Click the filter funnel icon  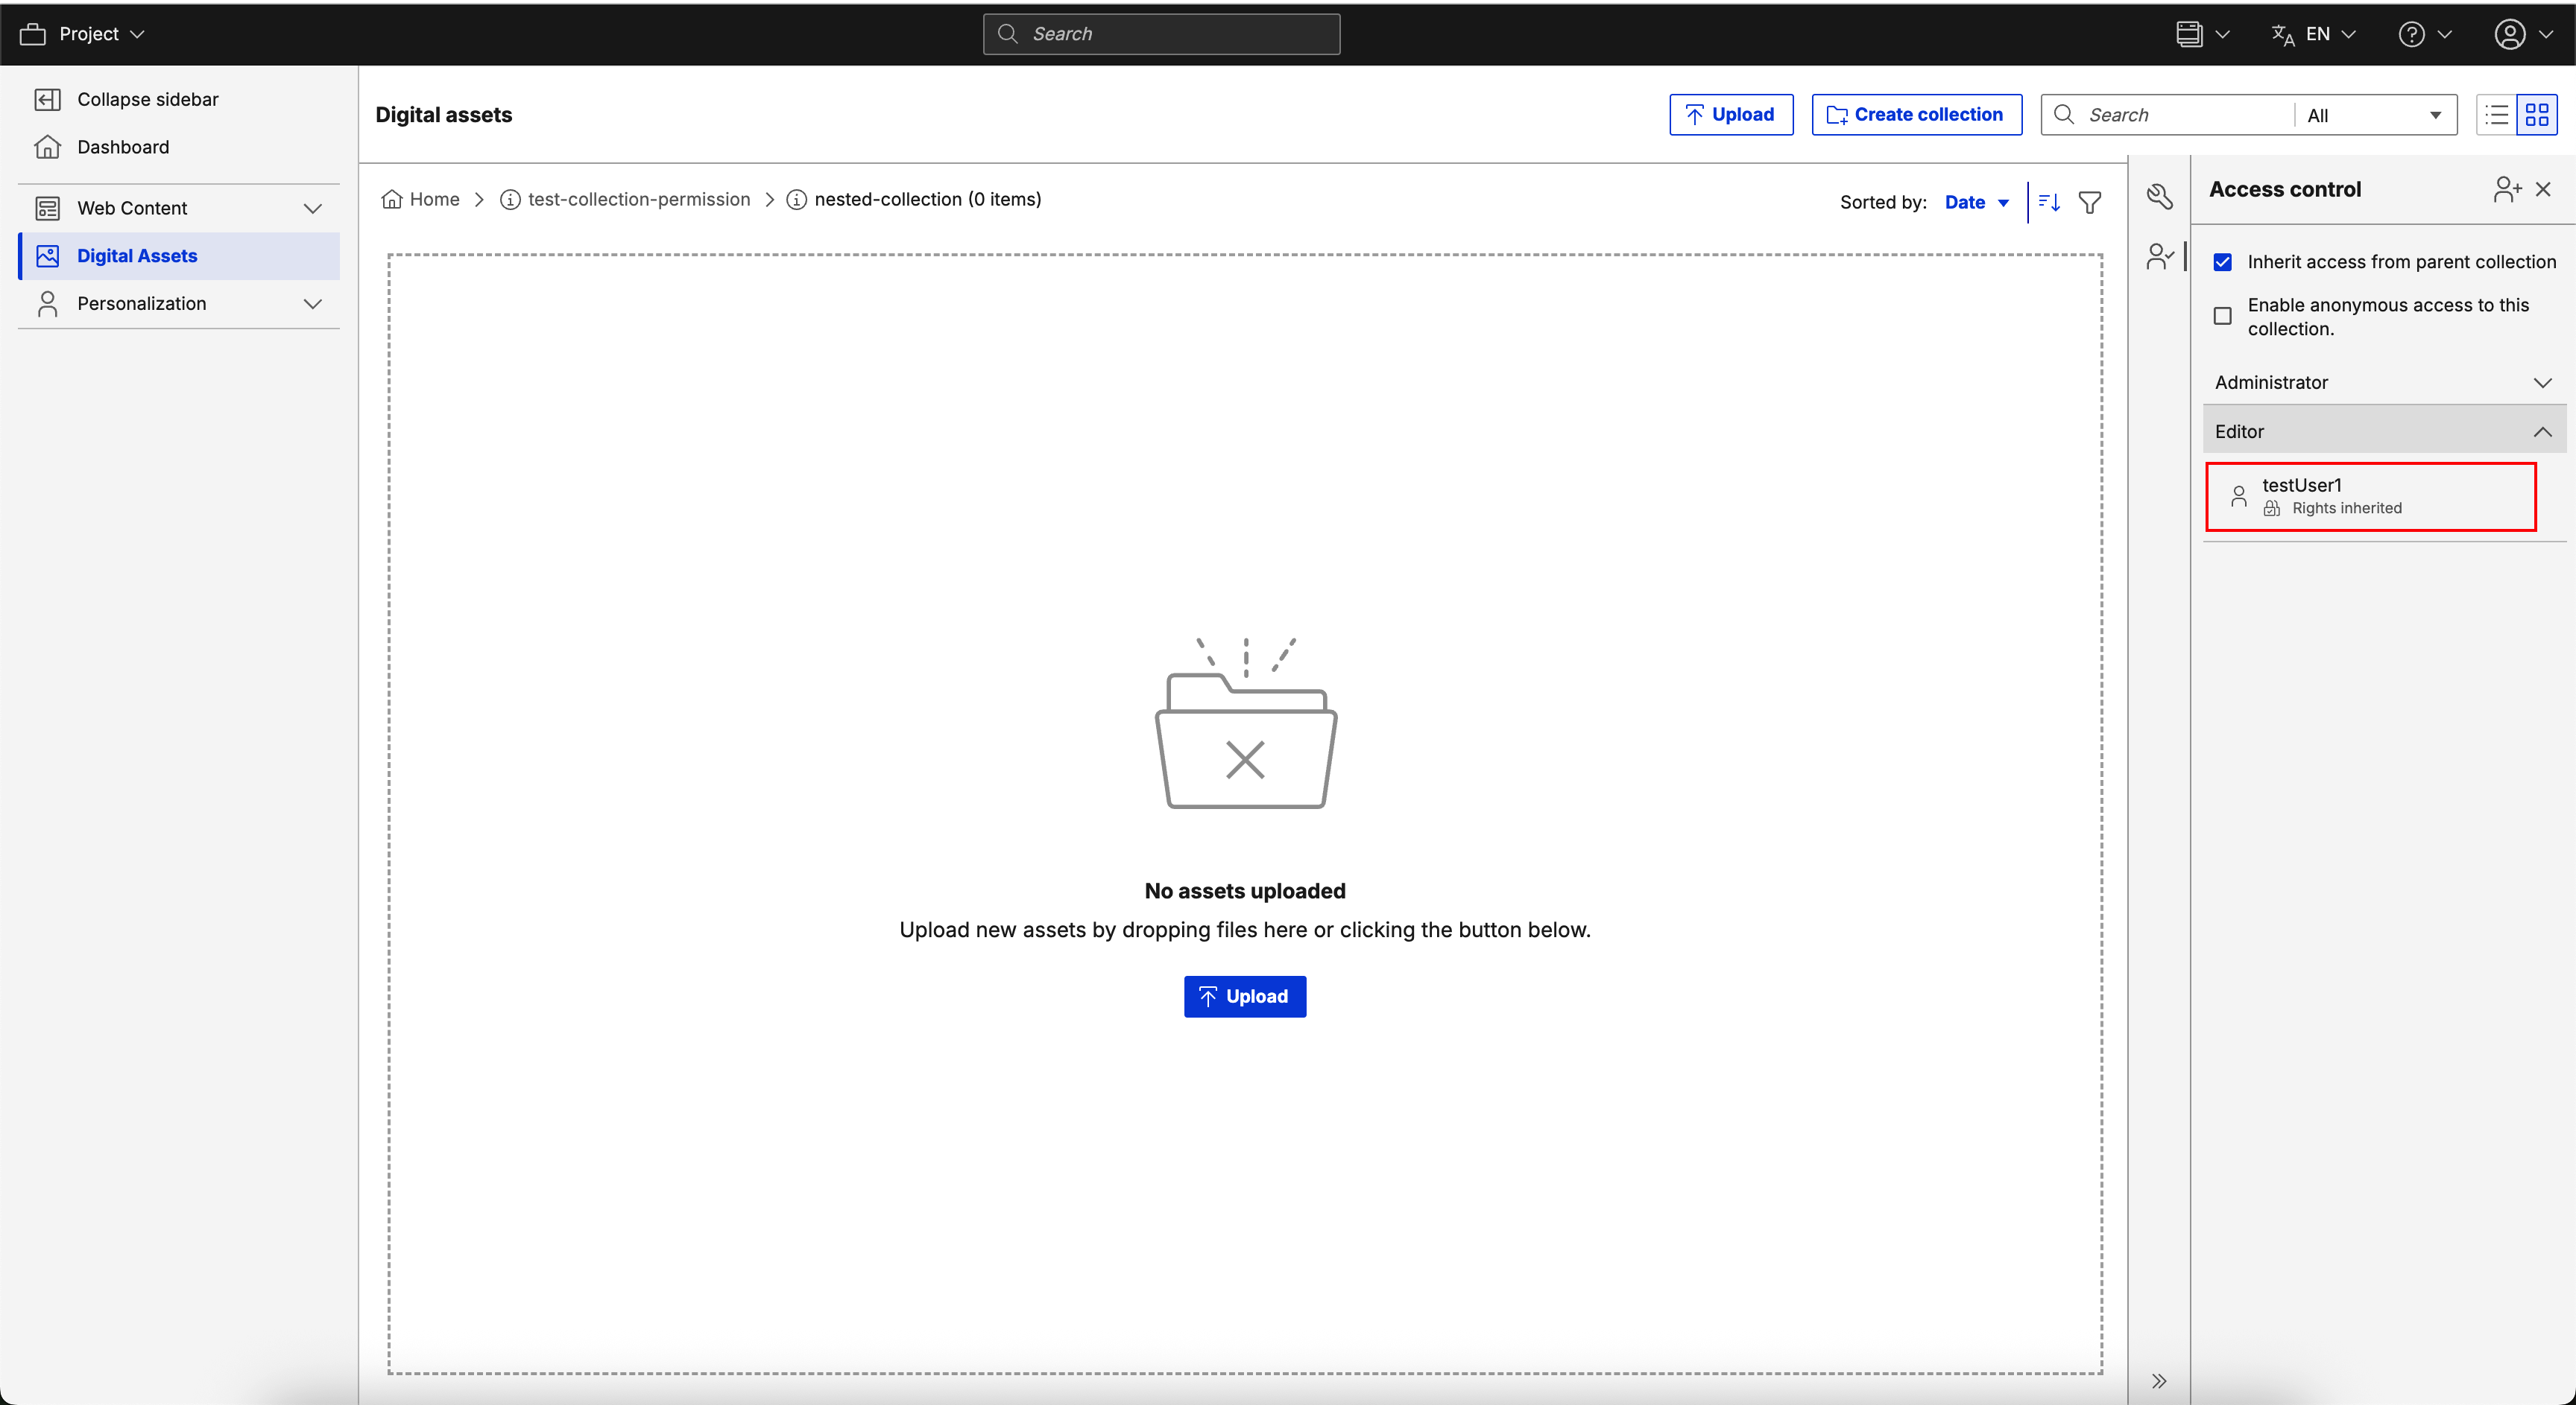click(2091, 202)
